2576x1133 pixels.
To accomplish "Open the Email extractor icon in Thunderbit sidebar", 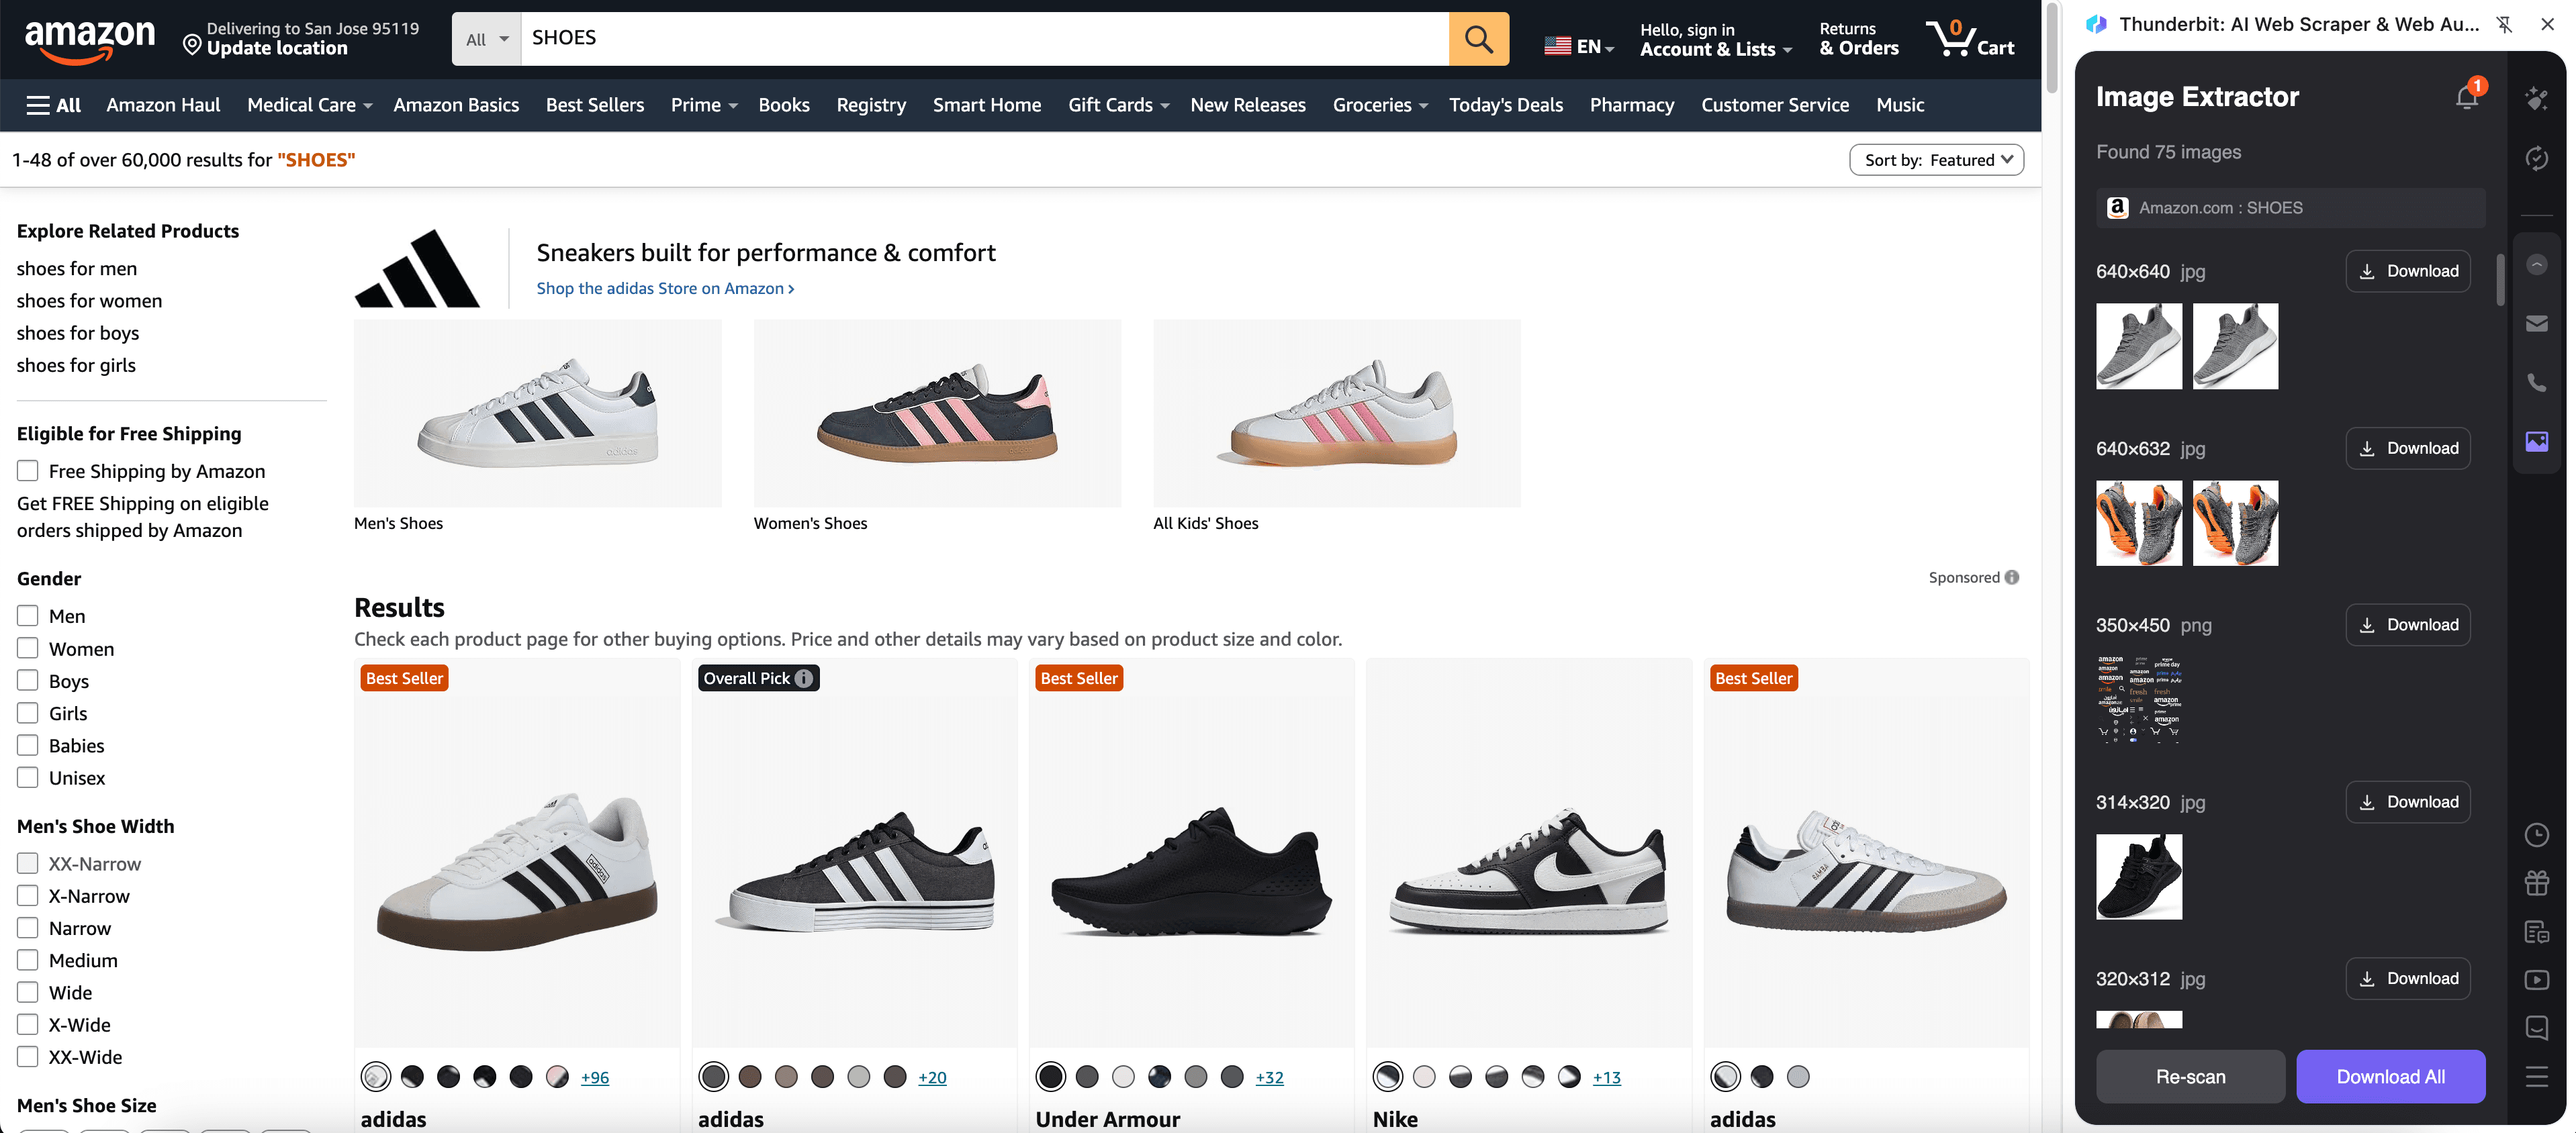I will click(x=2537, y=323).
